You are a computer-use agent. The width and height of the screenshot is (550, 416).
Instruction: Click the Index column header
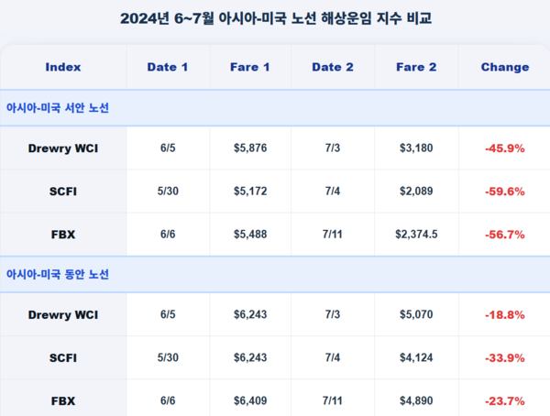pyautogui.click(x=63, y=67)
